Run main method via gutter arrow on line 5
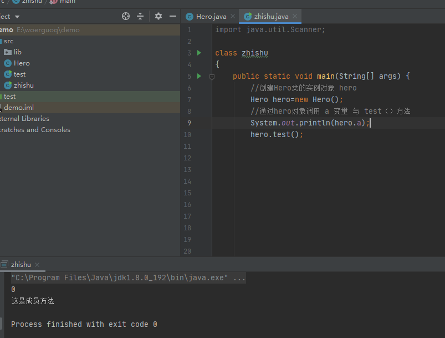The width and height of the screenshot is (445, 338). point(200,76)
